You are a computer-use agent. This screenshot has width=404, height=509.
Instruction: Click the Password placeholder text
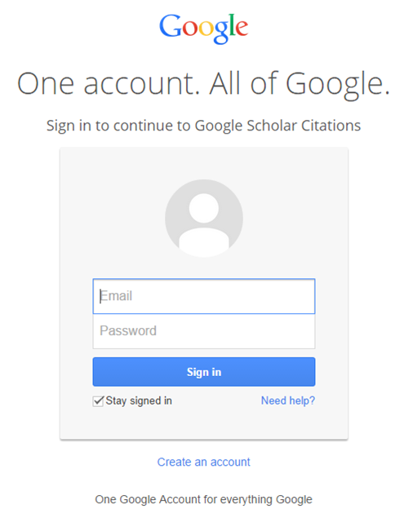click(128, 331)
